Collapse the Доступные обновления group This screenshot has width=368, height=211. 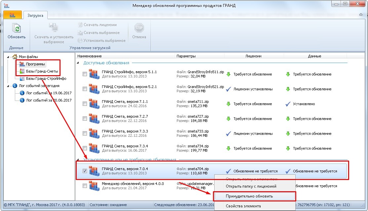point(78,63)
